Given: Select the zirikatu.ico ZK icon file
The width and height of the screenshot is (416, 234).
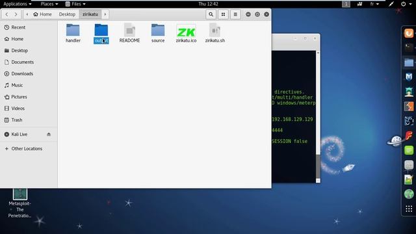Looking at the screenshot, I should coord(187,33).
